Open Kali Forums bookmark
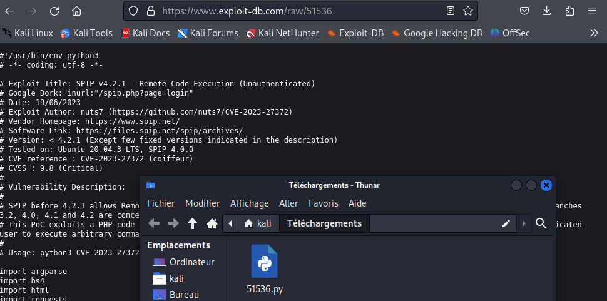This screenshot has height=301, width=607. pyautogui.click(x=208, y=33)
